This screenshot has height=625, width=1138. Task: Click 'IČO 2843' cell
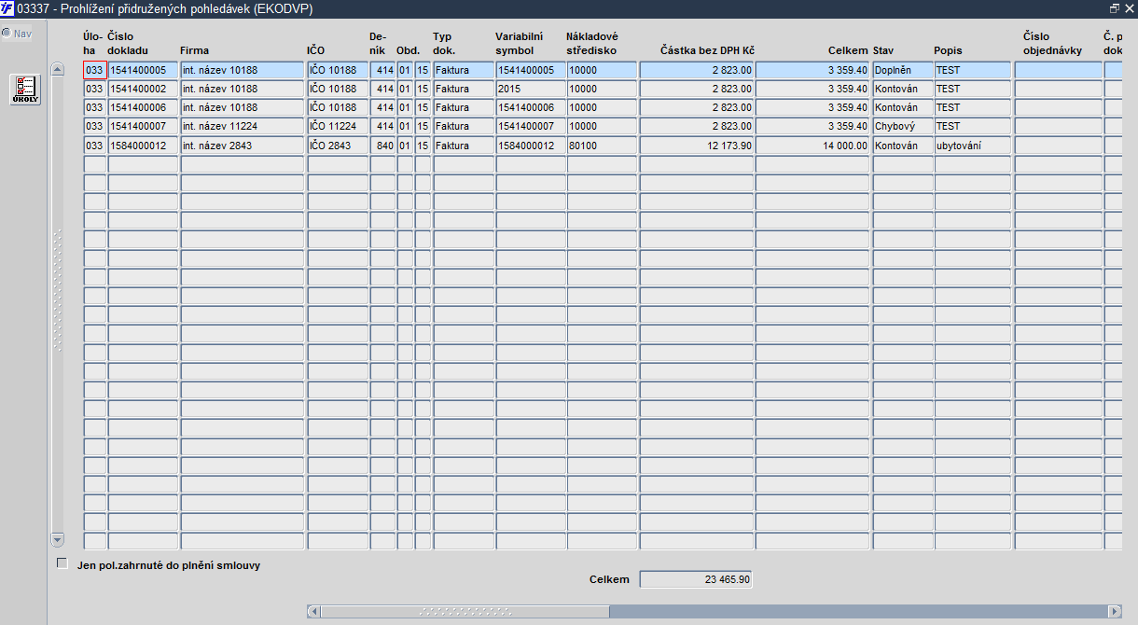click(x=338, y=146)
